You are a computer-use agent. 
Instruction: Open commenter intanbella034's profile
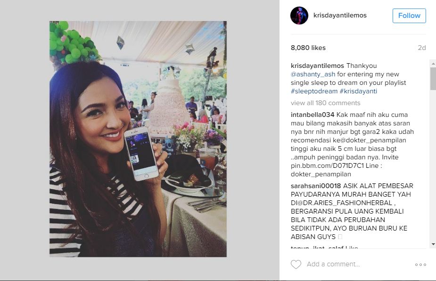coord(313,115)
